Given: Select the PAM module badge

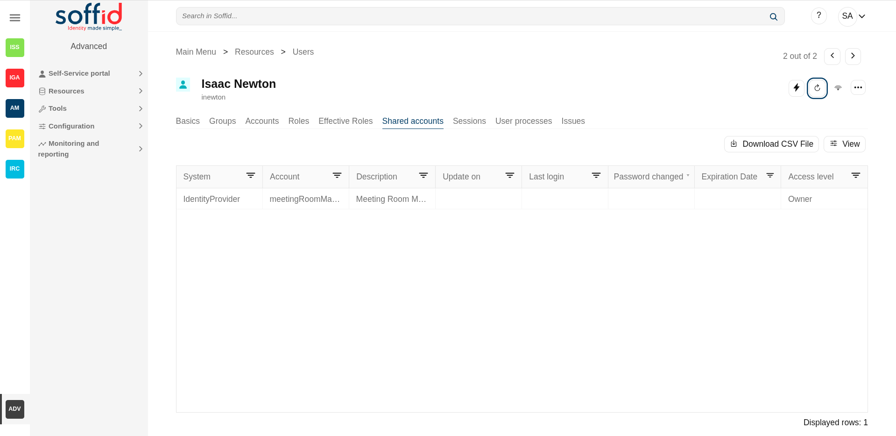Looking at the screenshot, I should click(x=15, y=138).
